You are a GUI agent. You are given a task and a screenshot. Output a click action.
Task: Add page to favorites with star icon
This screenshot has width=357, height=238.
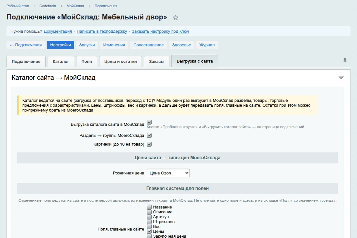tap(175, 18)
